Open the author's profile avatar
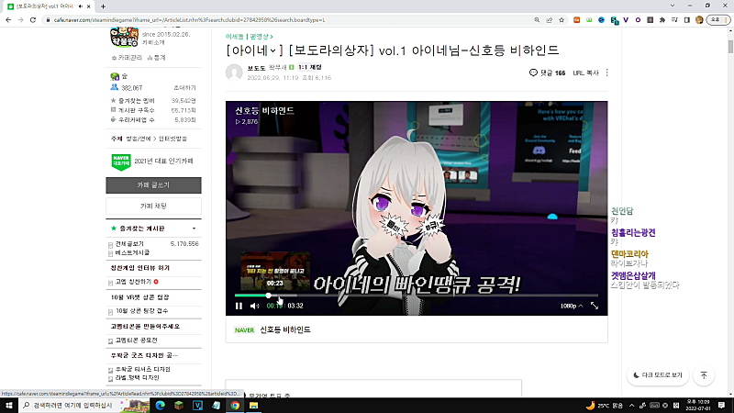Image resolution: width=734 pixels, height=413 pixels. (234, 73)
